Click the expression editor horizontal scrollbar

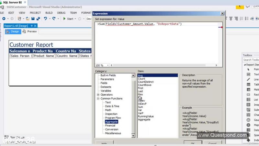pos(159,65)
